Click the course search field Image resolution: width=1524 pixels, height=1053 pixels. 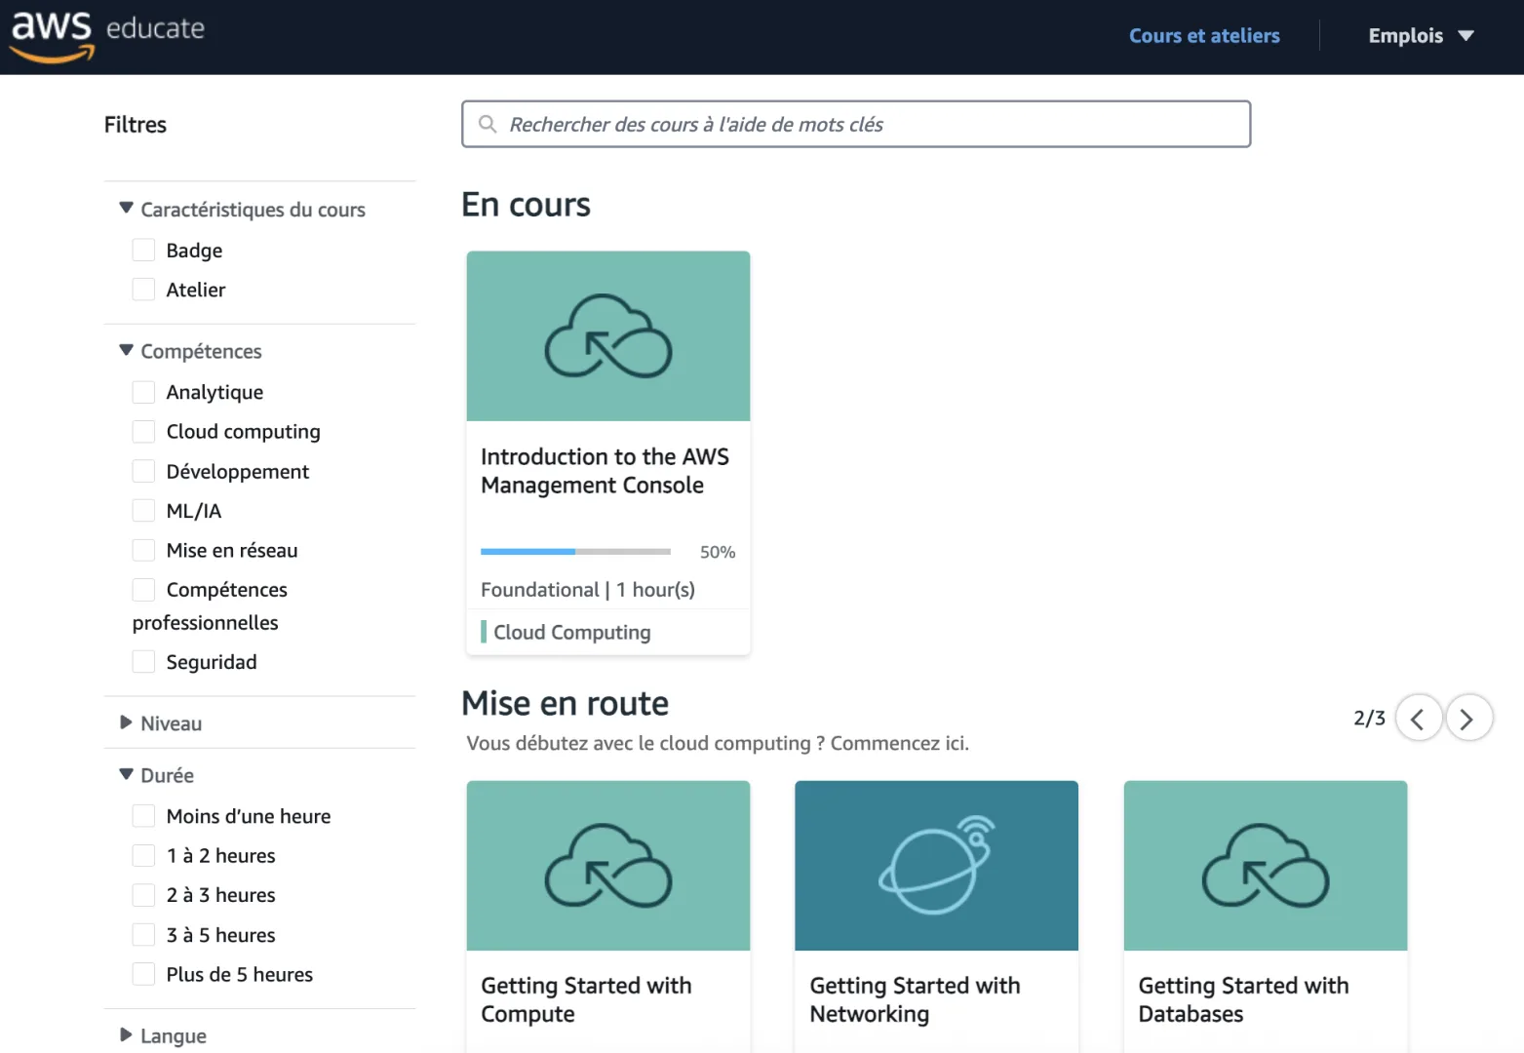coord(856,124)
